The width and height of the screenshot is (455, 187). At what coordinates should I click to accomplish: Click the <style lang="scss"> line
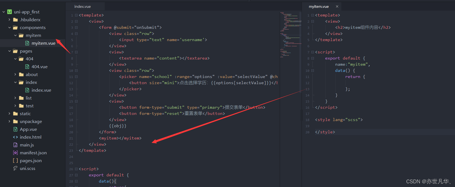tap(339, 120)
